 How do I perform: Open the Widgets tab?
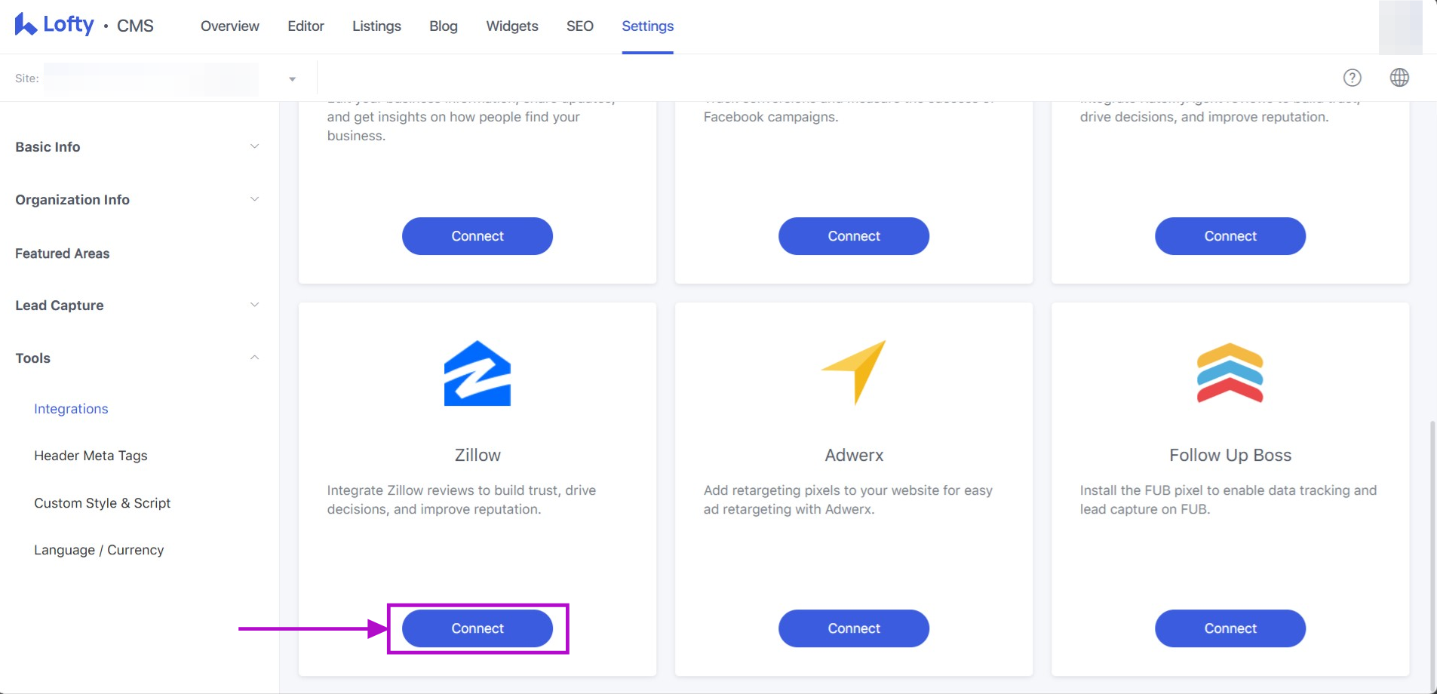(511, 26)
